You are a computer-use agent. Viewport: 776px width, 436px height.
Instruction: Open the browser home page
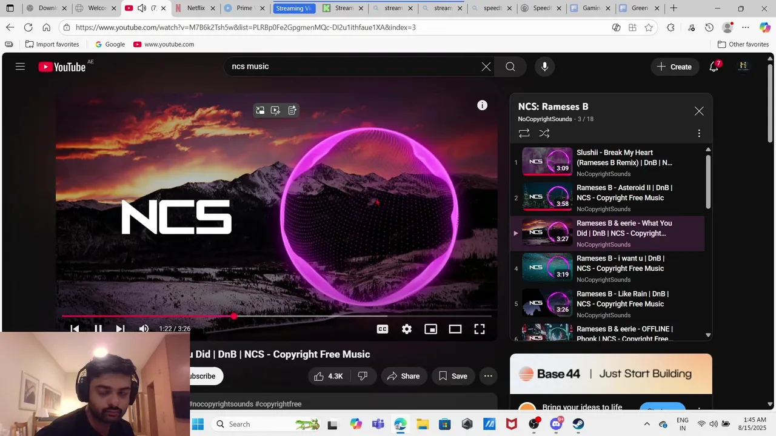(46, 28)
